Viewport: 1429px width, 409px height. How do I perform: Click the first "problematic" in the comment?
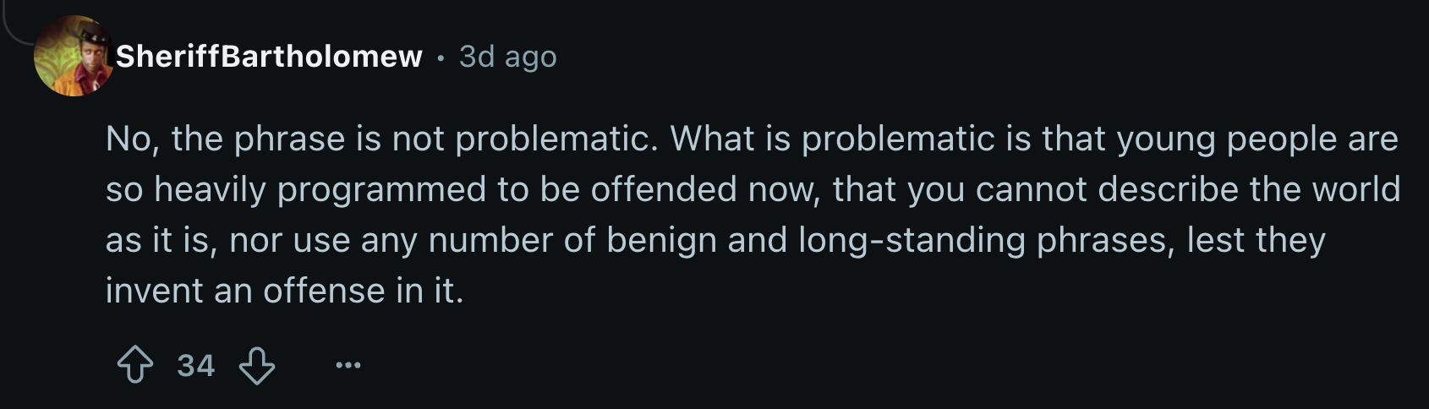point(556,139)
